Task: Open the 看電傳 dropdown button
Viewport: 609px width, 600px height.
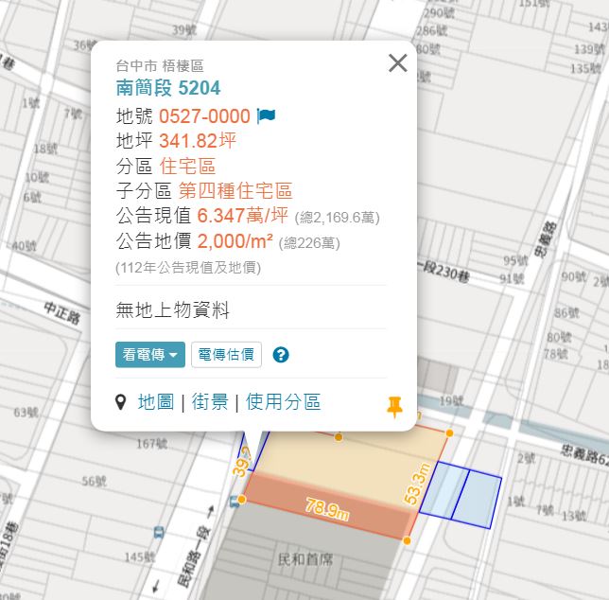Action: 150,354
